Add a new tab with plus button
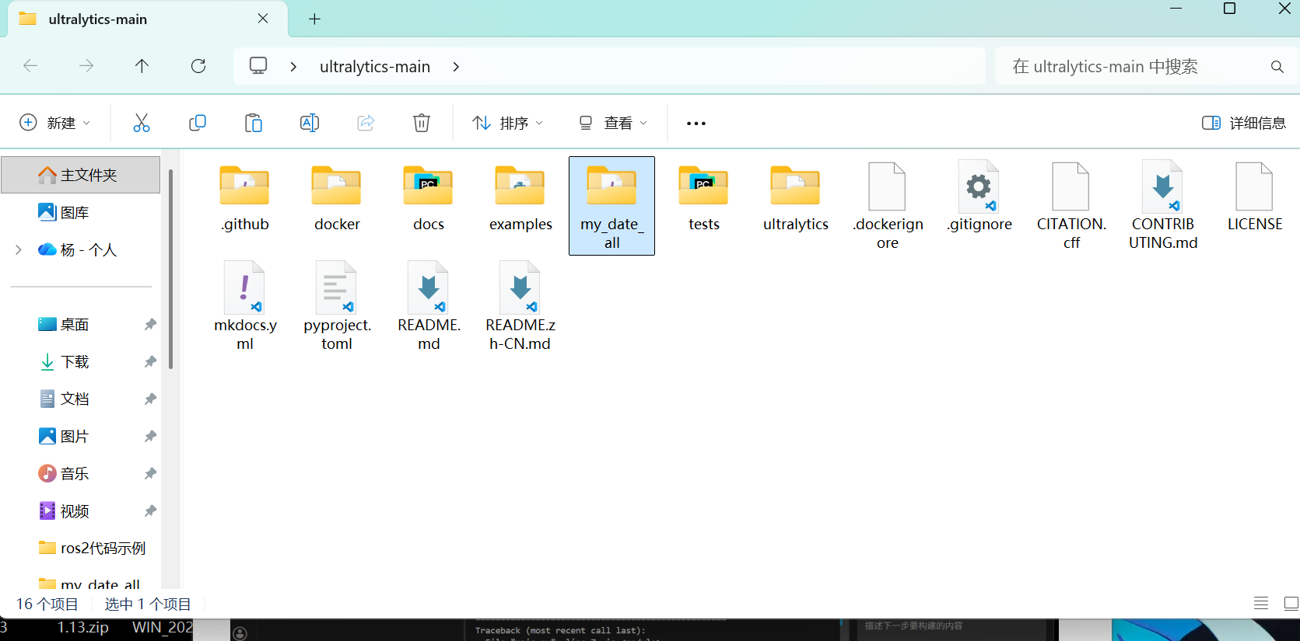 314,19
